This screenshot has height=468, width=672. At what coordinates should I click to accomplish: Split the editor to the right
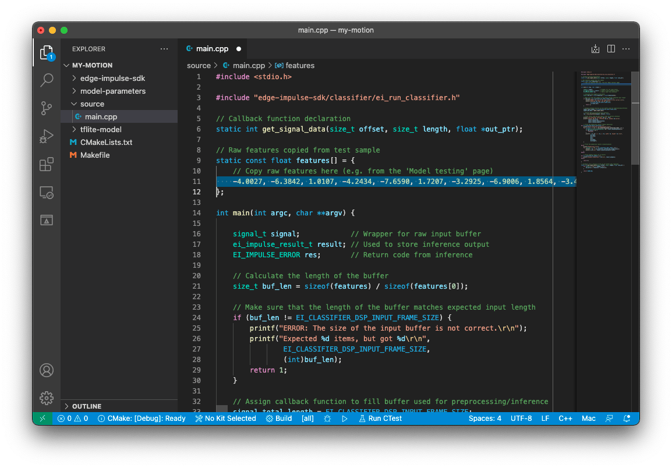pos(611,49)
